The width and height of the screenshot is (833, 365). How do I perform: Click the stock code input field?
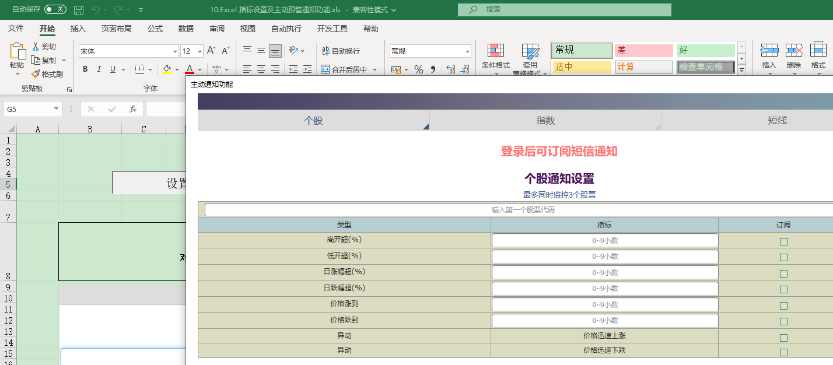pyautogui.click(x=523, y=210)
